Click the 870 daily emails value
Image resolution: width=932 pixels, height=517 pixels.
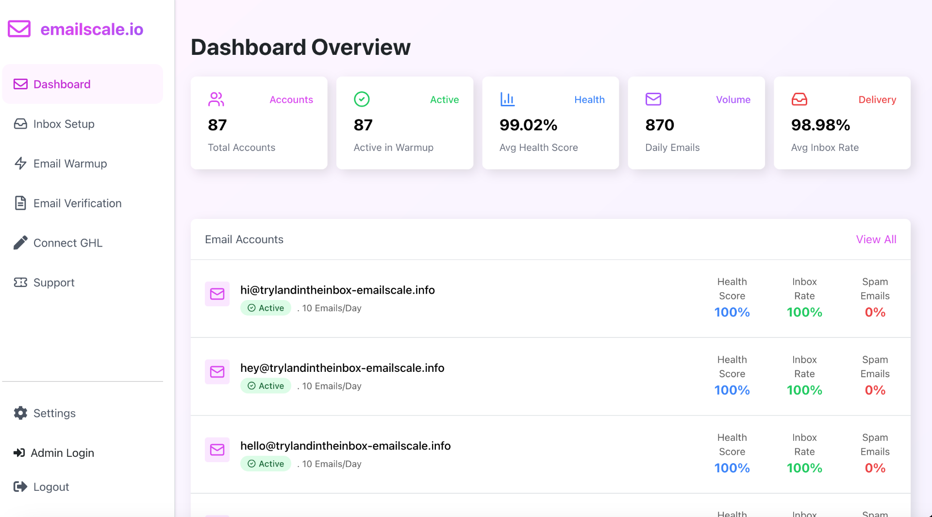[660, 125]
